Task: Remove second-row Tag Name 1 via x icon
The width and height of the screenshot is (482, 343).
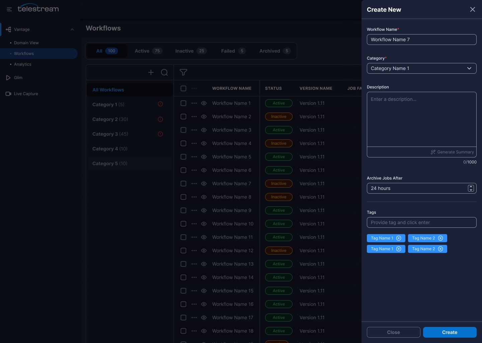Action: click(x=399, y=249)
